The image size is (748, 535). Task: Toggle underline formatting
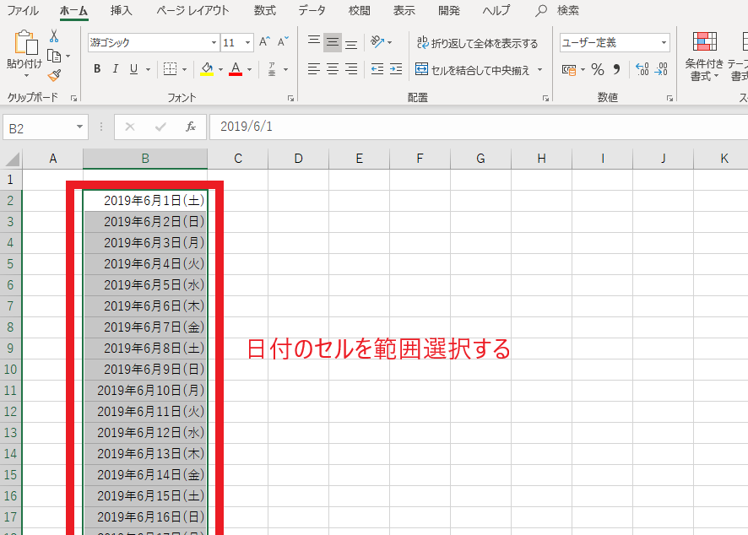[133, 69]
